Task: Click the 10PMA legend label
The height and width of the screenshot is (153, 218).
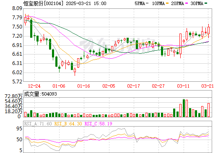Action: pos(158,3)
